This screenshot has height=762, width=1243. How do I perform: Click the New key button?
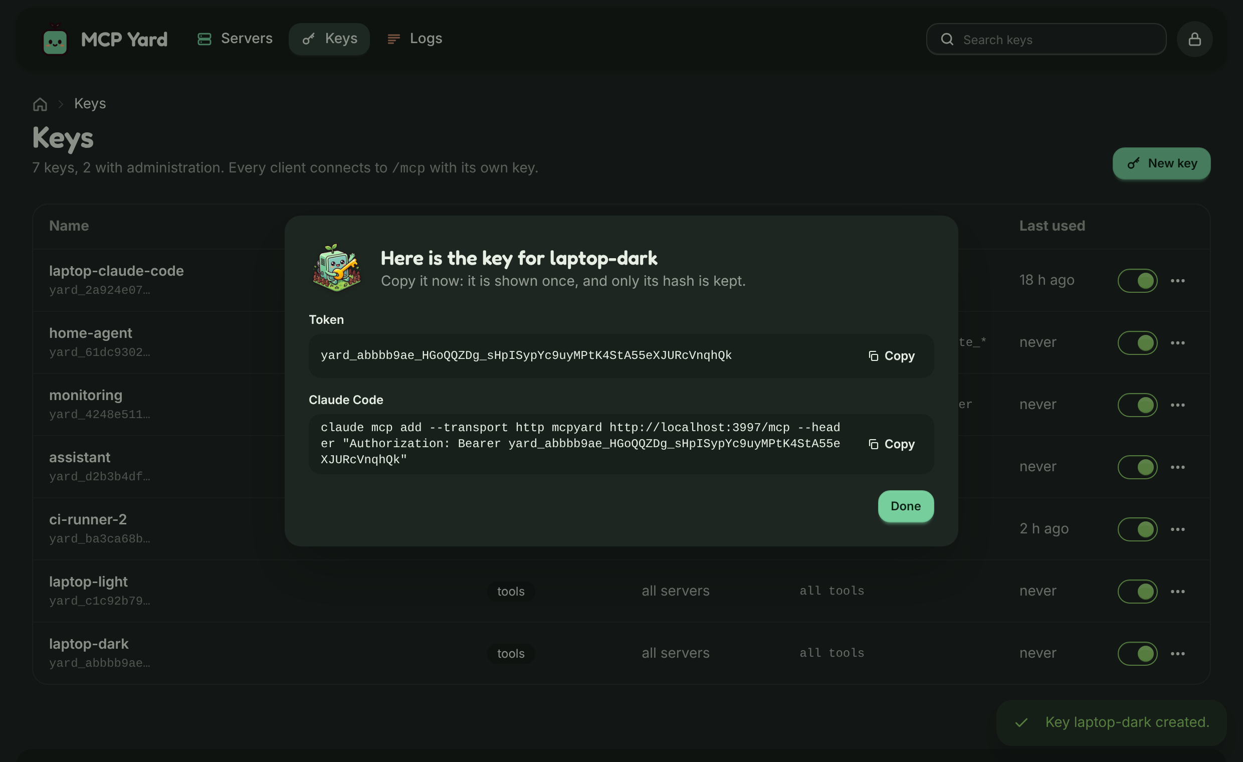point(1161,163)
